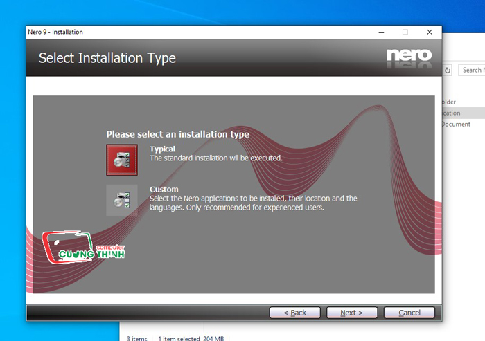Click the Nero logo in header
Screen dimensions: 485x341
[409, 58]
